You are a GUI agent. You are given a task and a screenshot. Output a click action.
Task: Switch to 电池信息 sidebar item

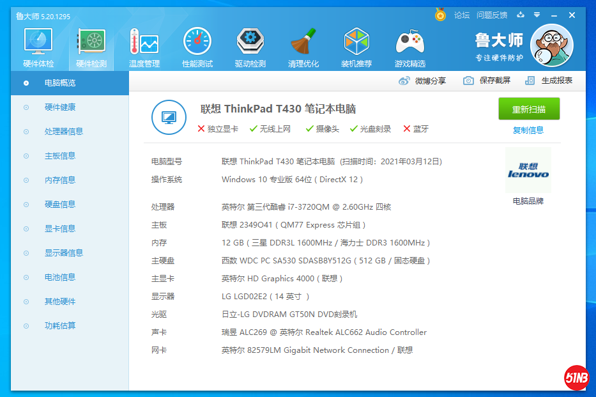[59, 277]
